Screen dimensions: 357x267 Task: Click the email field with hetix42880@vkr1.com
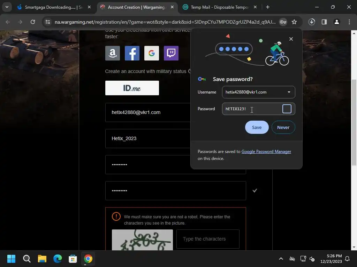(148, 112)
